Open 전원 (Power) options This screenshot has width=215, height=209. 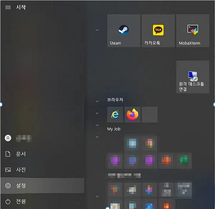tap(43, 202)
